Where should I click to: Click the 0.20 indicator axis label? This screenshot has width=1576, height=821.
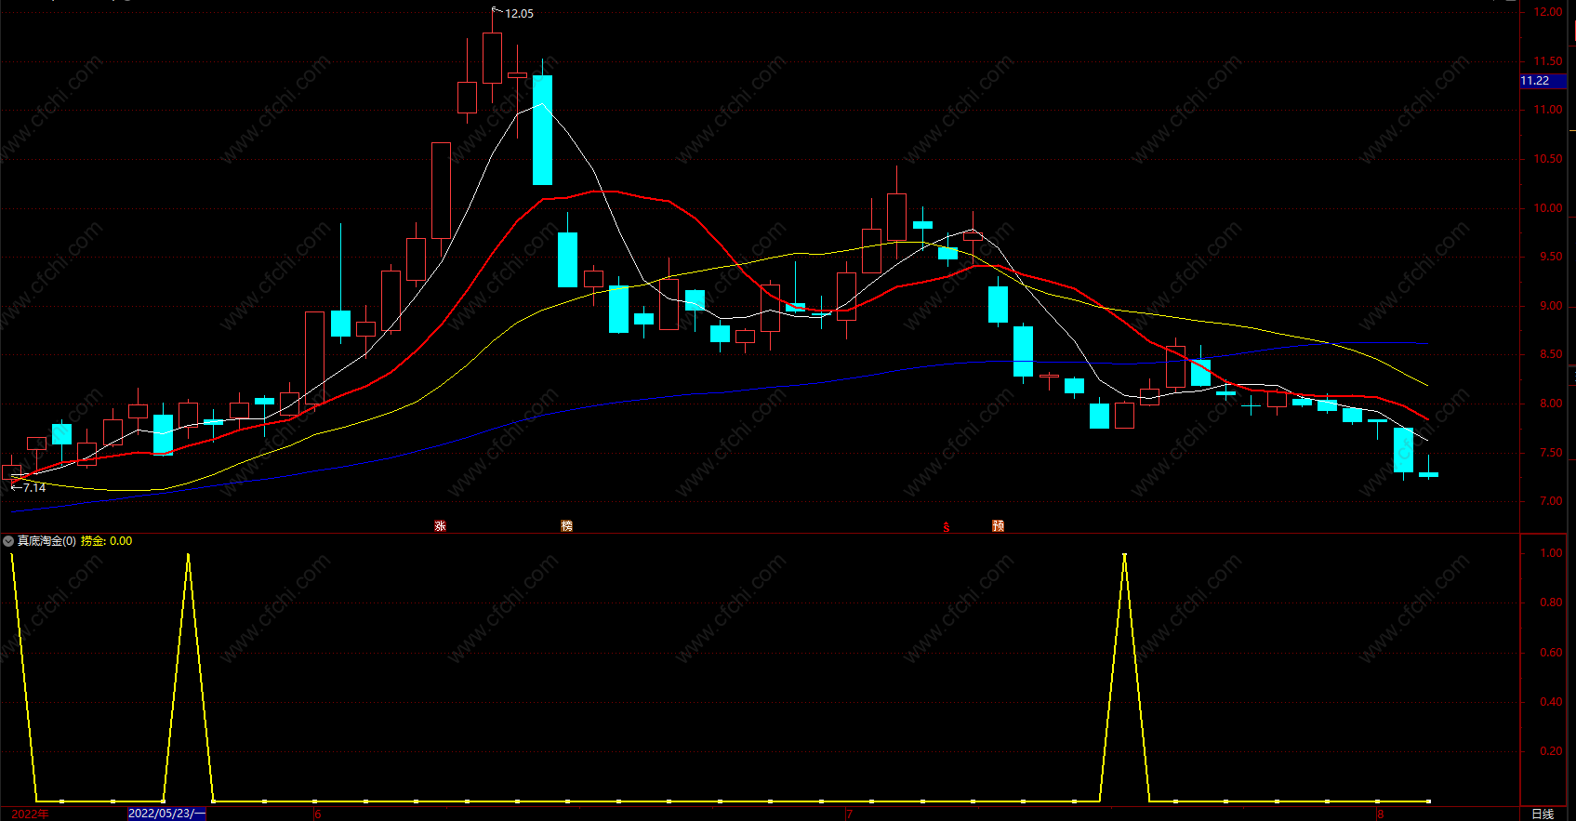pyautogui.click(x=1550, y=751)
